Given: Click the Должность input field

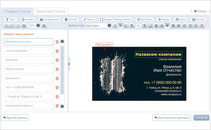Looking at the screenshot, I should [x=29, y=78].
